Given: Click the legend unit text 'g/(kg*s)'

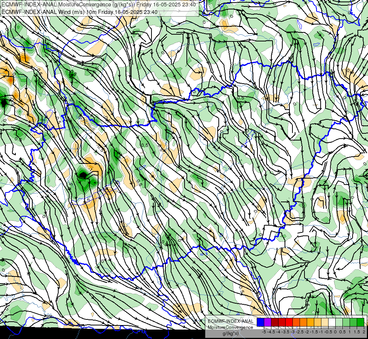Looking at the screenshot, I should 231,334.
